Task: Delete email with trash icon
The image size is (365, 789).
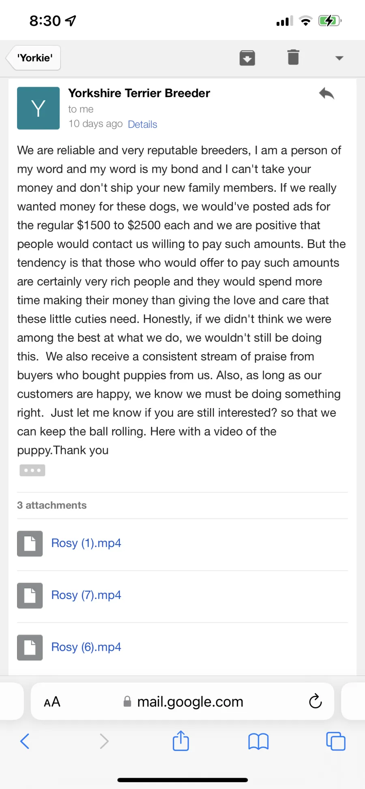Action: tap(293, 57)
